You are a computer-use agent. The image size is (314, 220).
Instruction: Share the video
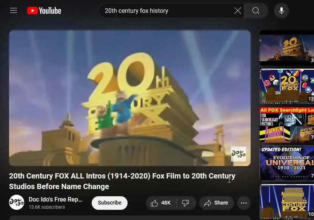pyautogui.click(x=216, y=203)
